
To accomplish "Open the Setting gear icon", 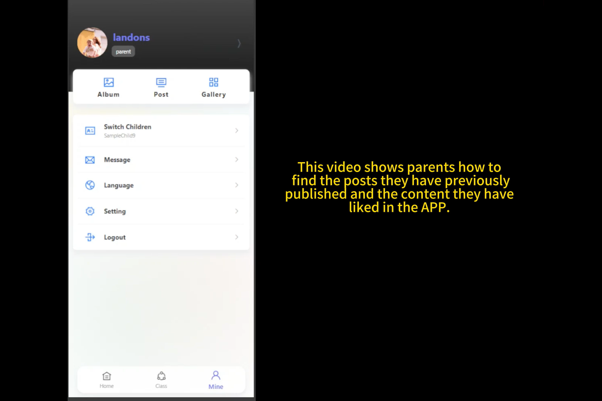I will pos(90,211).
